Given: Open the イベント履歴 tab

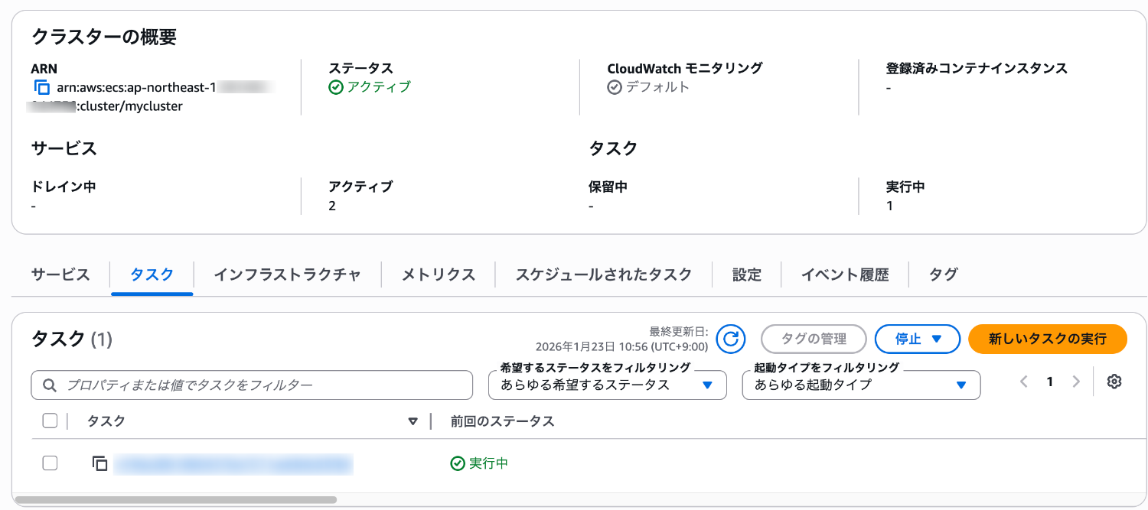Looking at the screenshot, I should click(x=845, y=274).
